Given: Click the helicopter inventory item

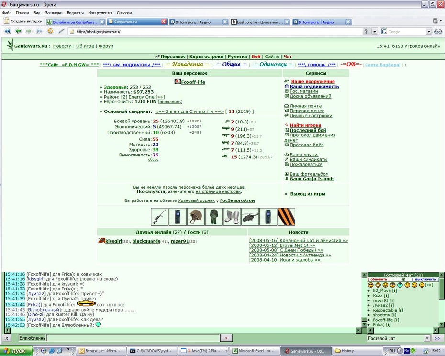Looking at the screenshot, I should pyautogui.click(x=250, y=217).
